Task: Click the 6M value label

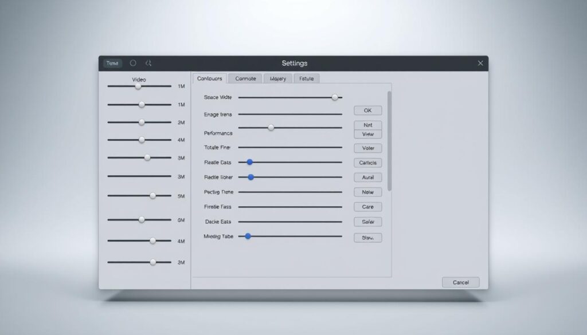Action: [181, 220]
